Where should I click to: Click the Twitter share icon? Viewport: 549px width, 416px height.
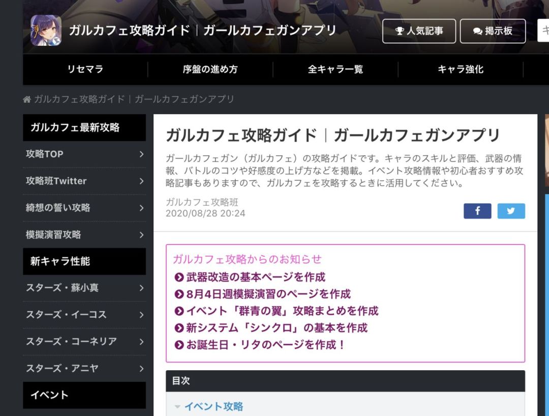click(511, 210)
